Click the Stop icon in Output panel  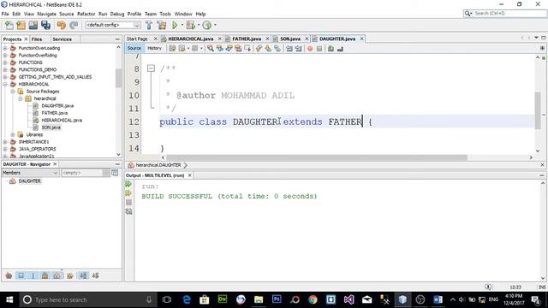(x=128, y=202)
